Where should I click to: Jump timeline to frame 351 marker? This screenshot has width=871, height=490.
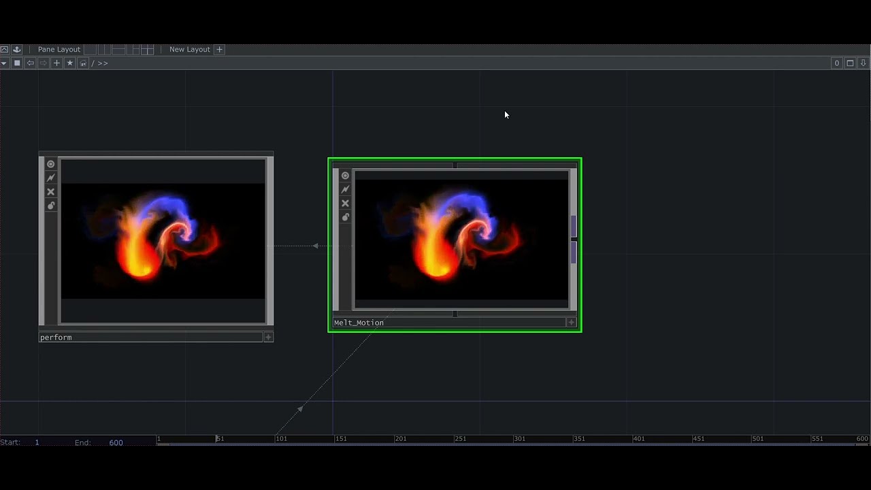tap(579, 439)
